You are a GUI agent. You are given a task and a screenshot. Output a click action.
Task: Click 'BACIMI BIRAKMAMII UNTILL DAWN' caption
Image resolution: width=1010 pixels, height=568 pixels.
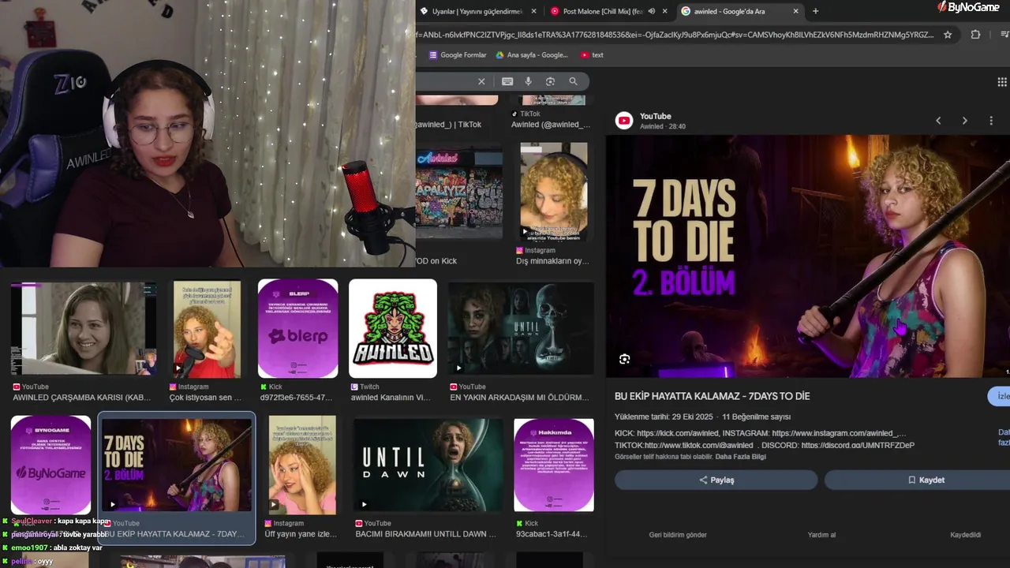425,534
